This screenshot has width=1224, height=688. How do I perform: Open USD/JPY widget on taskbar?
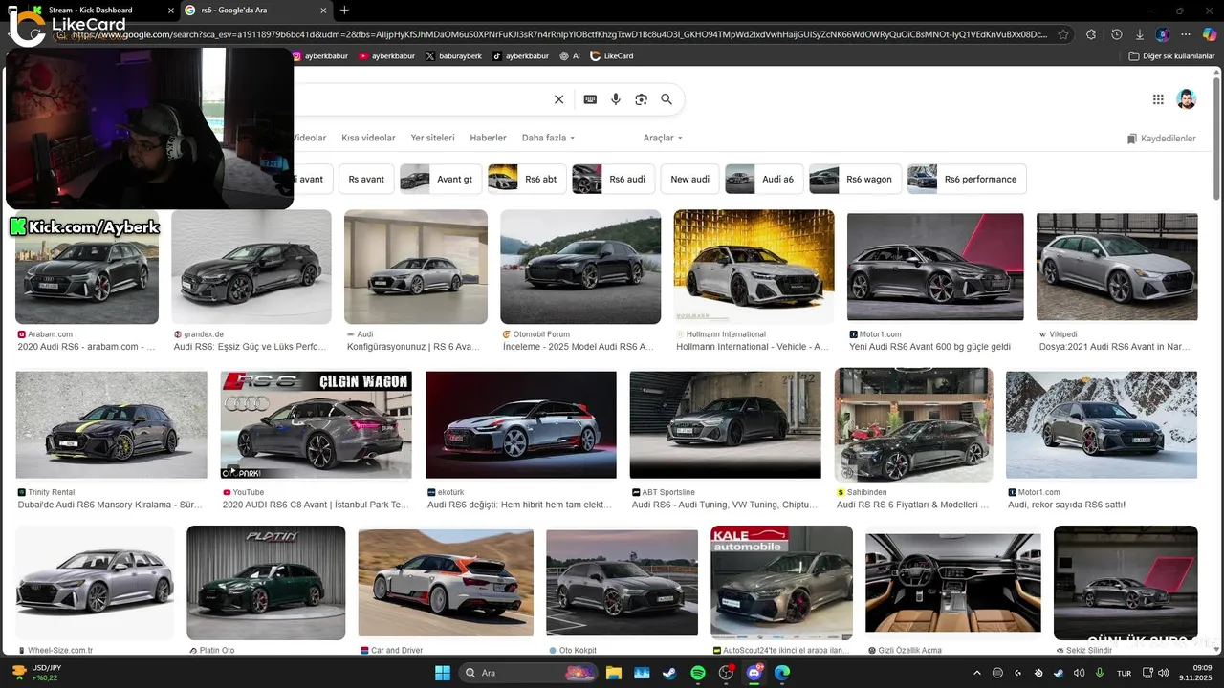click(36, 673)
